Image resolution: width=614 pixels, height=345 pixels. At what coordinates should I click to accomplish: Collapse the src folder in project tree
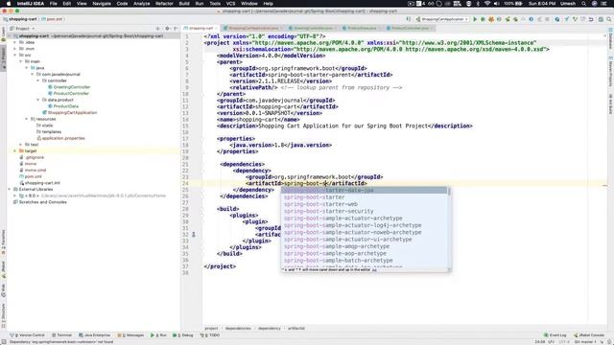point(15,56)
